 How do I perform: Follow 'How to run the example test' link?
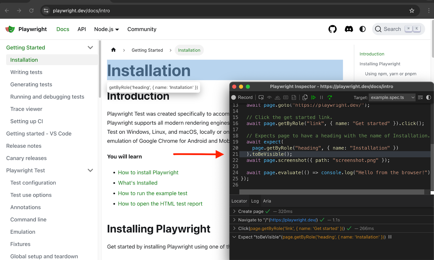(152, 193)
